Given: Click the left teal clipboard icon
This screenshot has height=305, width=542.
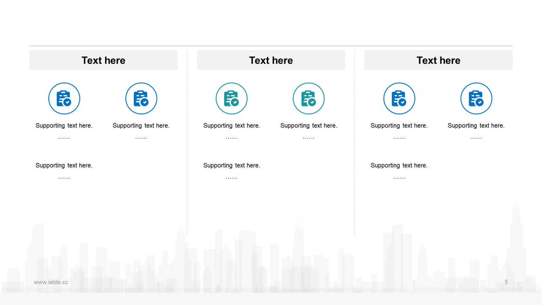Looking at the screenshot, I should tap(232, 99).
